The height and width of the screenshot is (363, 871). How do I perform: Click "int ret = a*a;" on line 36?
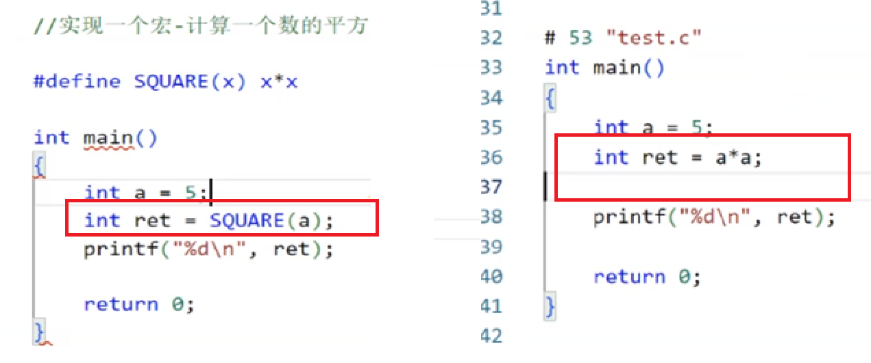(678, 157)
